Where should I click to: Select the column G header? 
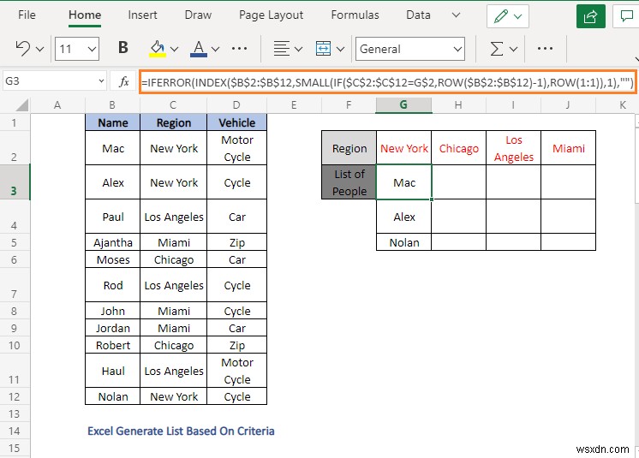click(x=403, y=105)
